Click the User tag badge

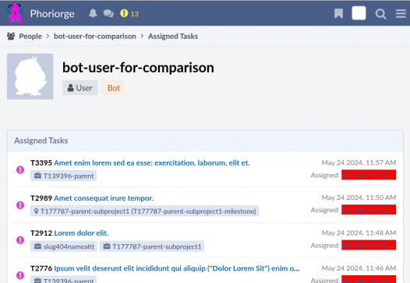pyautogui.click(x=80, y=88)
